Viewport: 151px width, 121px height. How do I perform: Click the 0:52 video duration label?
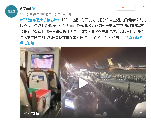pos(139,113)
